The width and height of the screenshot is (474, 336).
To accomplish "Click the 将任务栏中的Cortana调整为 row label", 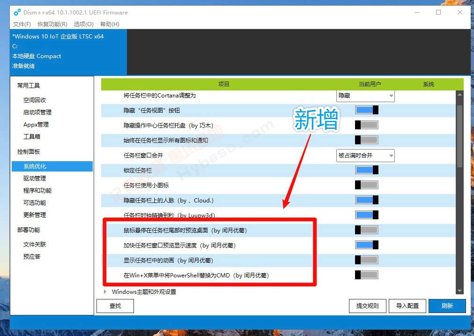I will click(160, 96).
